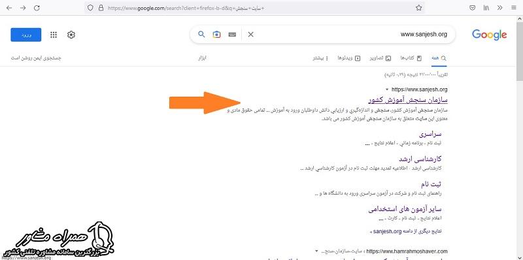The width and height of the screenshot is (523, 260).
Task: Click the magnifier search icon in search box
Action: [201, 34]
